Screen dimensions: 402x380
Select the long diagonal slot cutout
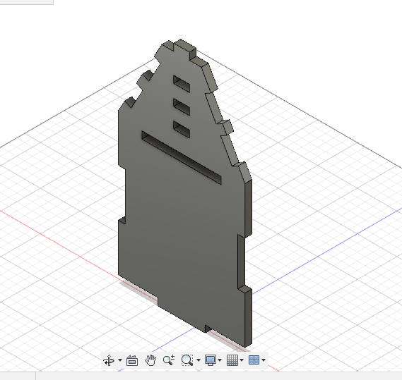(182, 157)
